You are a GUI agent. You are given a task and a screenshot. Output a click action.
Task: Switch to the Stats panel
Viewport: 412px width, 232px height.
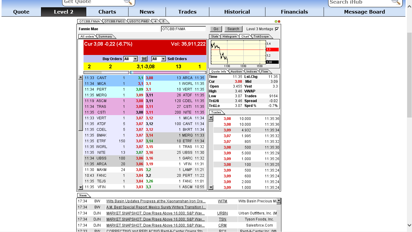(x=215, y=36)
